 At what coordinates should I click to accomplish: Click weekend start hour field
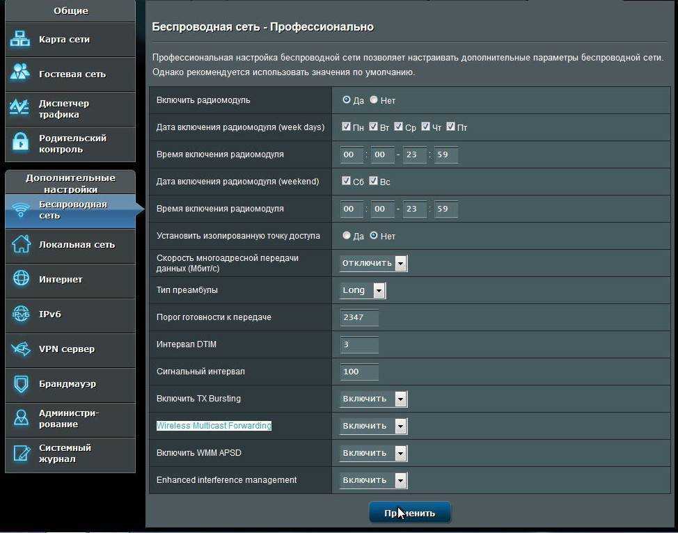coord(352,209)
